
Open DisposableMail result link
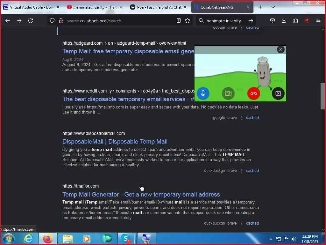click(x=115, y=141)
